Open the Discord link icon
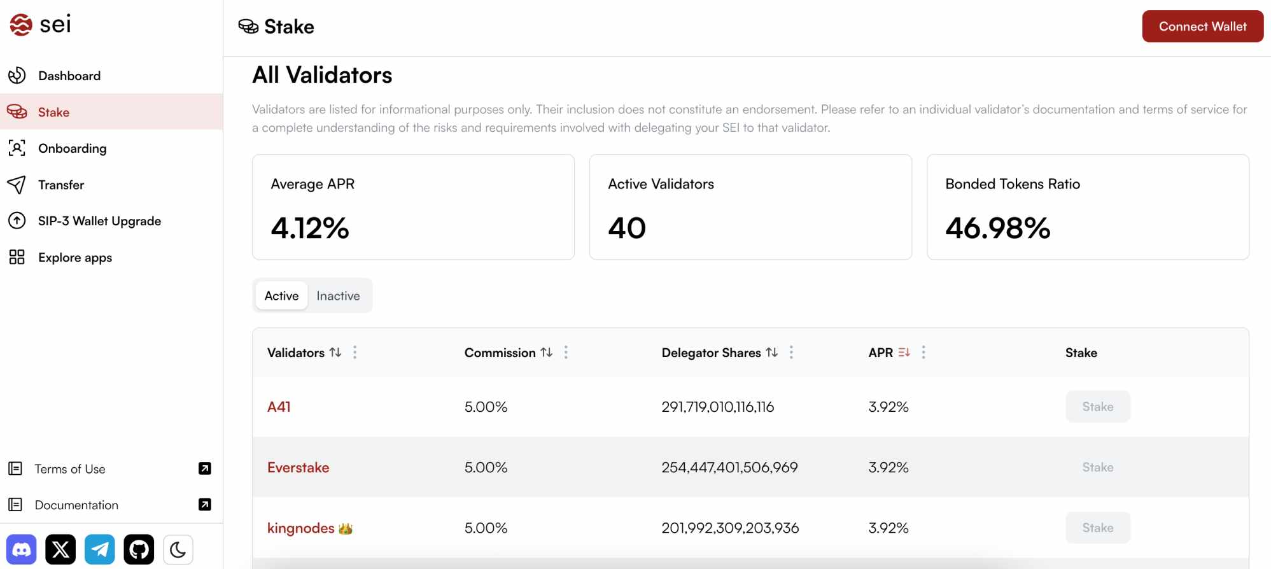 click(22, 549)
